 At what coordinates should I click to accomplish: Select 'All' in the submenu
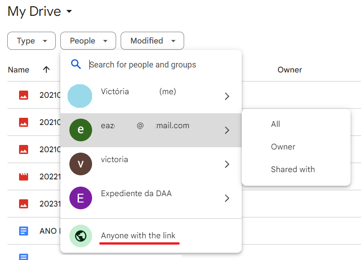tap(276, 124)
